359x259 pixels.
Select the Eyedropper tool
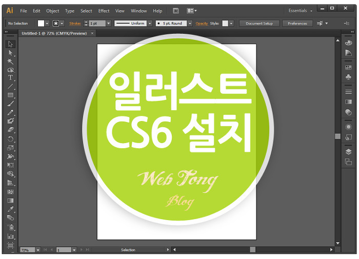coord(10,209)
